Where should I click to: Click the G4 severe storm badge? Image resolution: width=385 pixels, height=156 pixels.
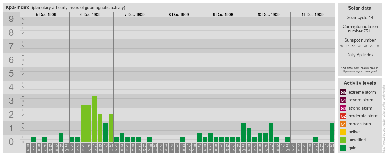point(343,100)
